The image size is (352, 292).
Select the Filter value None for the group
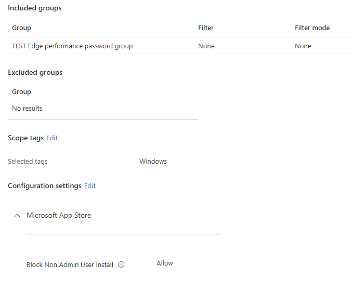click(x=206, y=46)
